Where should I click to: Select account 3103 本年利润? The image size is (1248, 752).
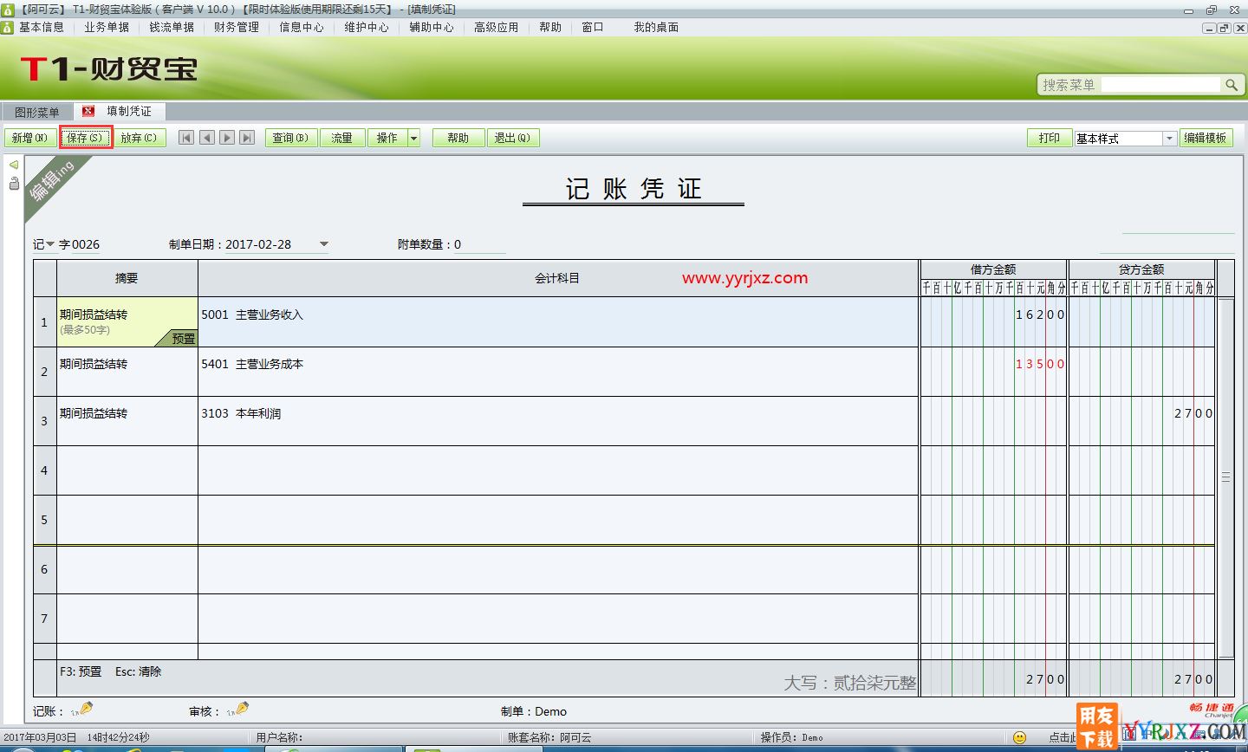coord(241,413)
